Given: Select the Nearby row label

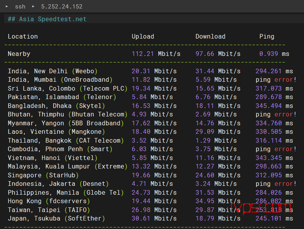Looking at the screenshot, I should pyautogui.click(x=19, y=54).
